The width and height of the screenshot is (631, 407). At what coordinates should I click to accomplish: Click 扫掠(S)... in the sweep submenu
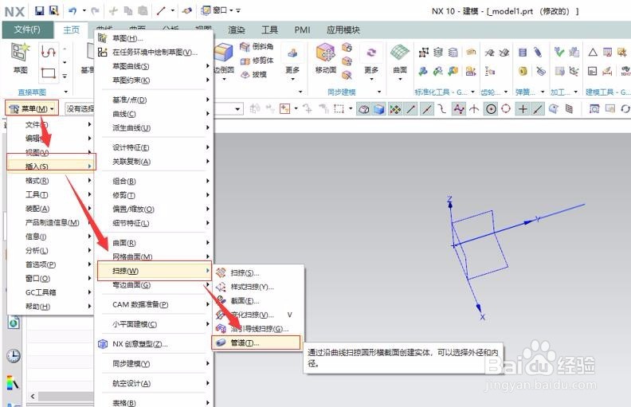(x=245, y=273)
